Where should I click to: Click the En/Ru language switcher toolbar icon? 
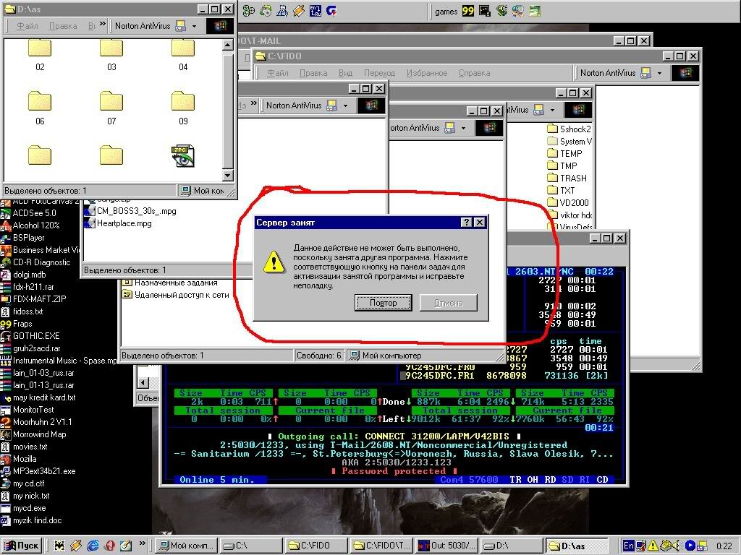click(x=315, y=11)
